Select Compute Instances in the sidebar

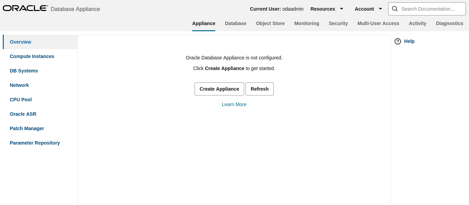pos(32,56)
